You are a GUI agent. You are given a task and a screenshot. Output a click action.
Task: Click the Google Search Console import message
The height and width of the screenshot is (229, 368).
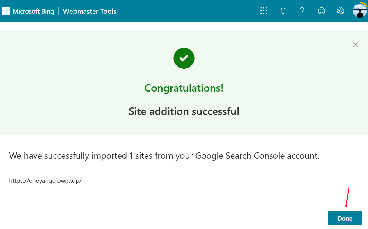[x=164, y=156]
